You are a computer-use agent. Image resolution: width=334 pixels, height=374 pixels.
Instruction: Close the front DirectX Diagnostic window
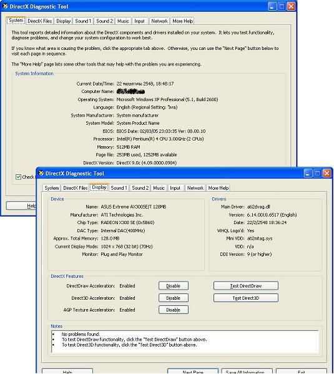click(327, 174)
